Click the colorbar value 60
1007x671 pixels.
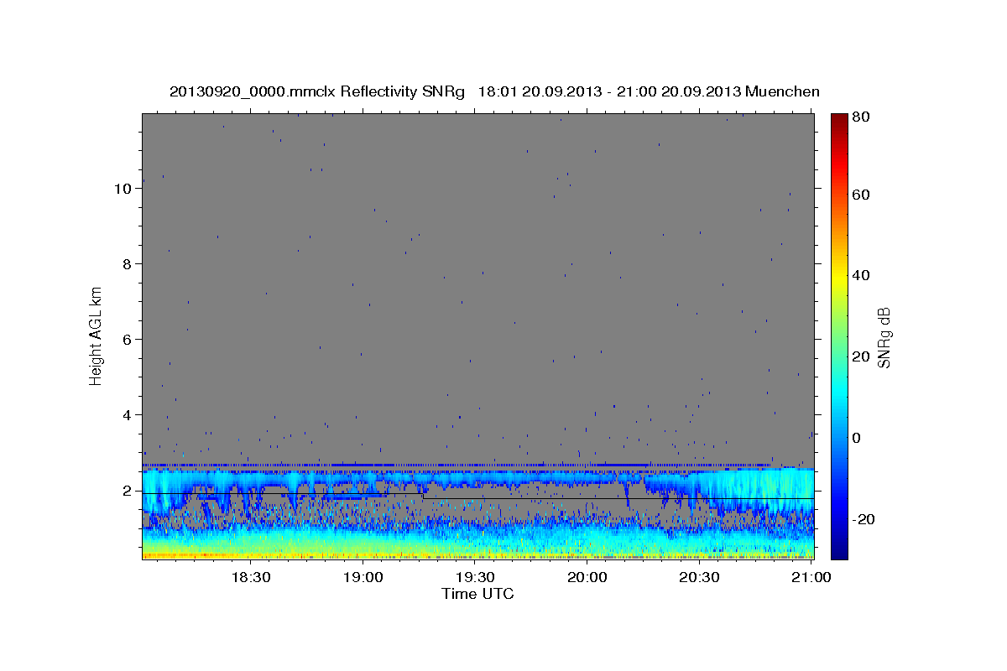click(860, 195)
